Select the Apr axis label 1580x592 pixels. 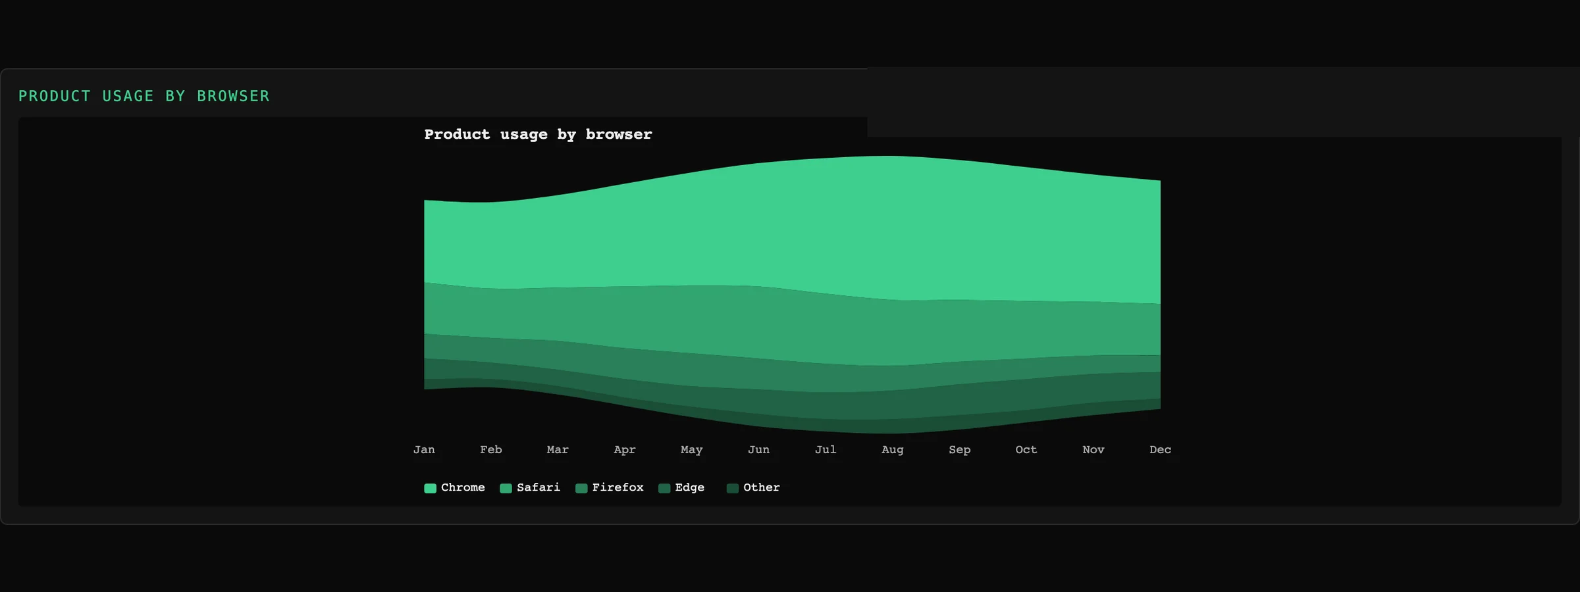[x=625, y=450]
